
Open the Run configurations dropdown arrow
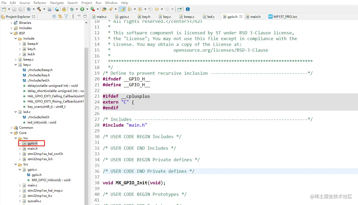point(87,9)
